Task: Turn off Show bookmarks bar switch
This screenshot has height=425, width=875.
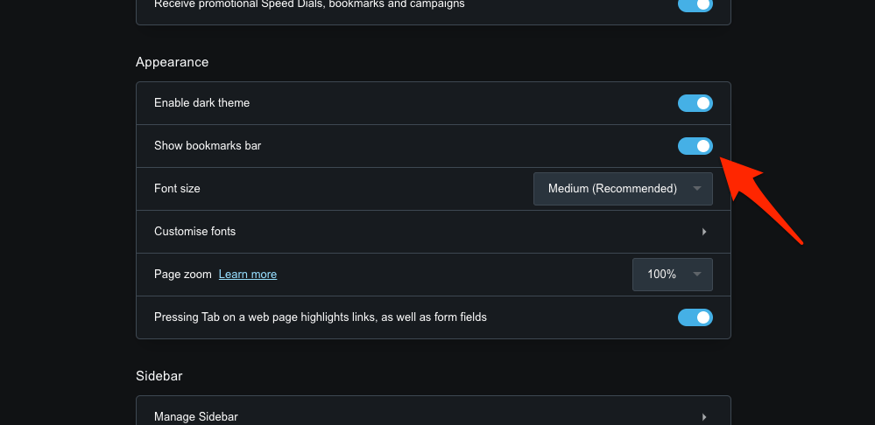Action: tap(695, 146)
